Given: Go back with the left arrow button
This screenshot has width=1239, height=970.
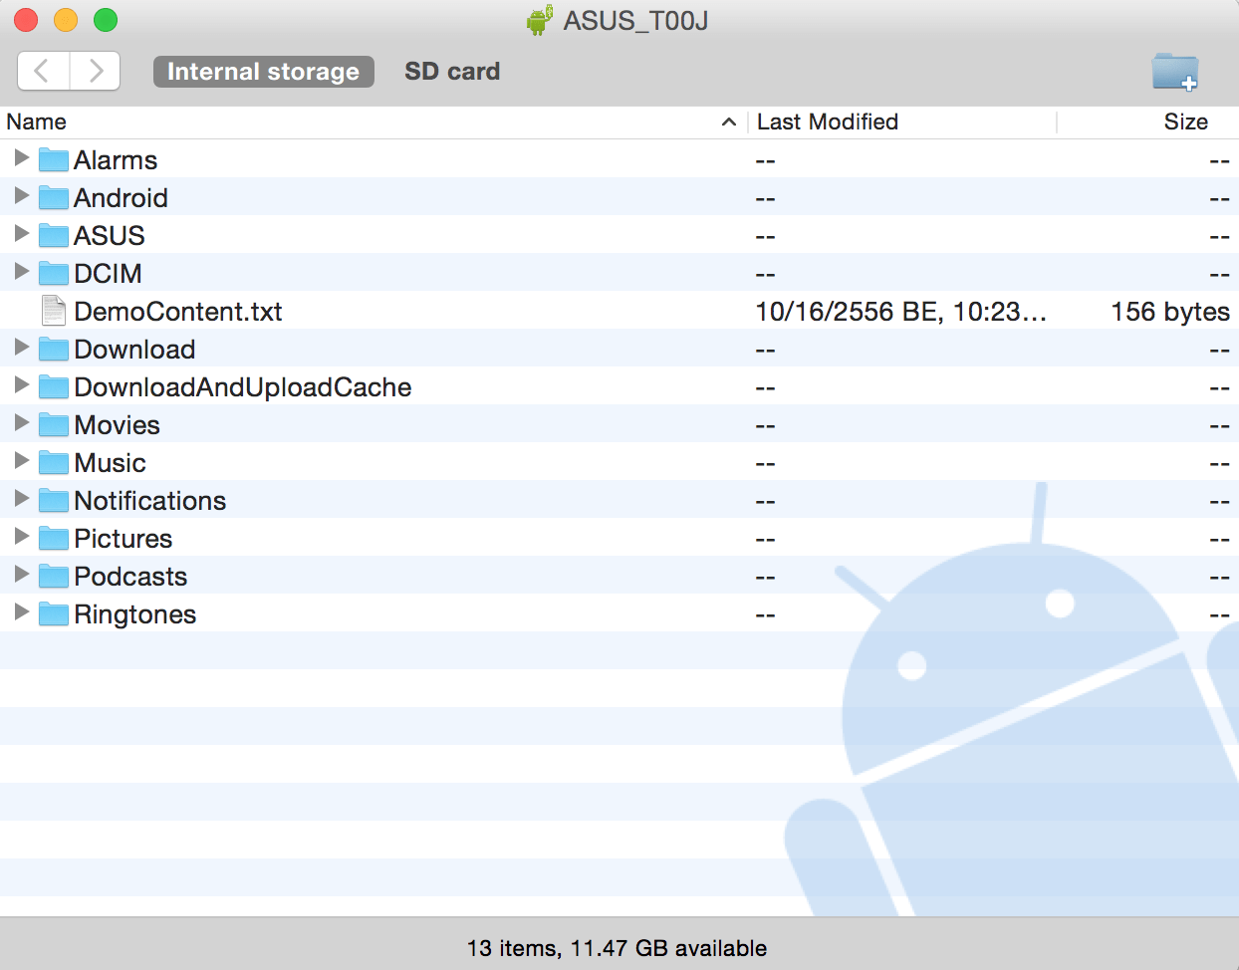Looking at the screenshot, I should click(44, 71).
